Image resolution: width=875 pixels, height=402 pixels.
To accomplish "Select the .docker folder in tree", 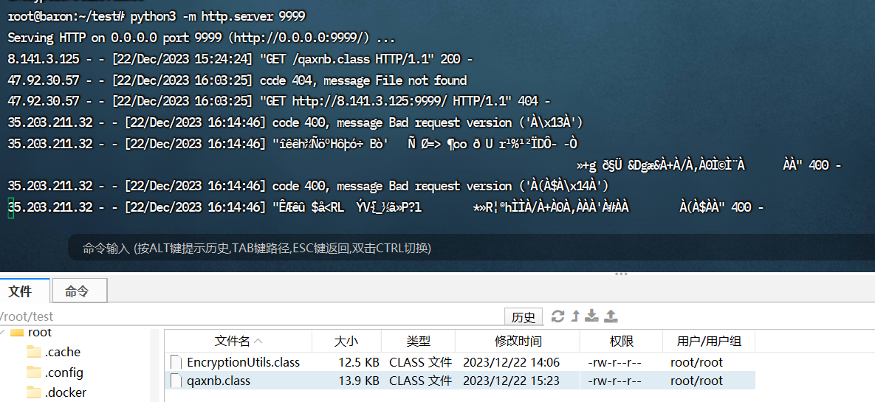I will point(65,392).
